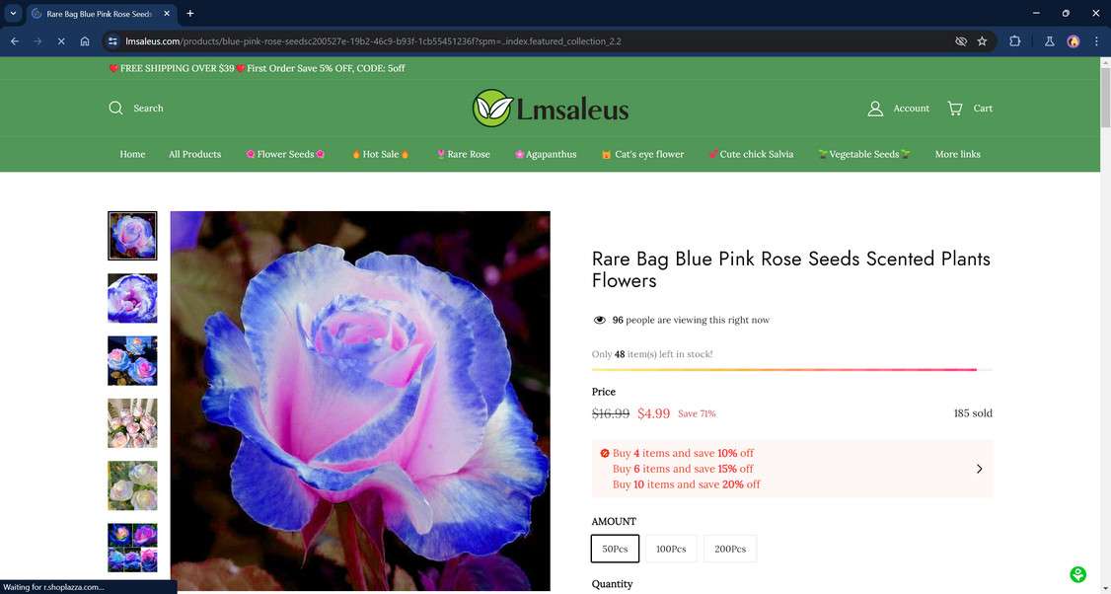This screenshot has width=1111, height=594.
Task: Open the All Products link
Action: [x=194, y=154]
